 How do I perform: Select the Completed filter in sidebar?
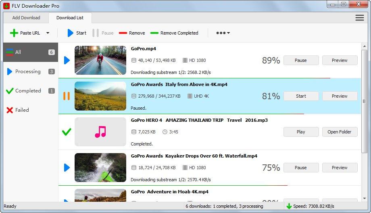(31, 91)
